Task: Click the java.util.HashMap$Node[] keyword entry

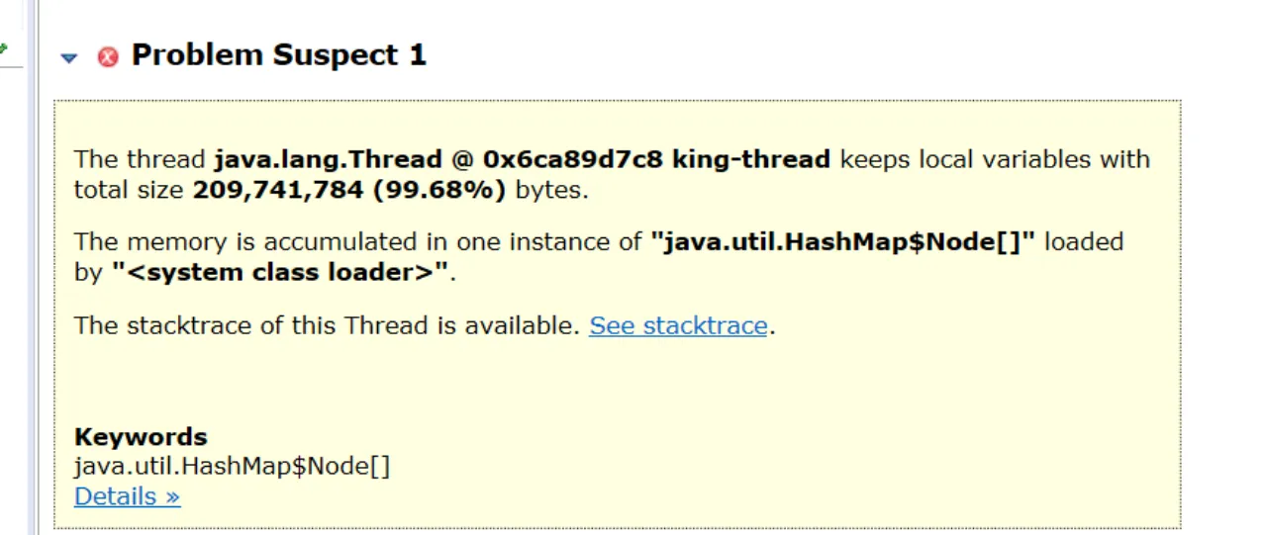Action: pos(233,466)
